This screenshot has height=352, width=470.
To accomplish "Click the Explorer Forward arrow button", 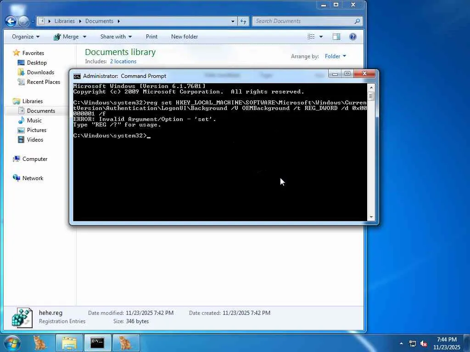I will [x=24, y=21].
